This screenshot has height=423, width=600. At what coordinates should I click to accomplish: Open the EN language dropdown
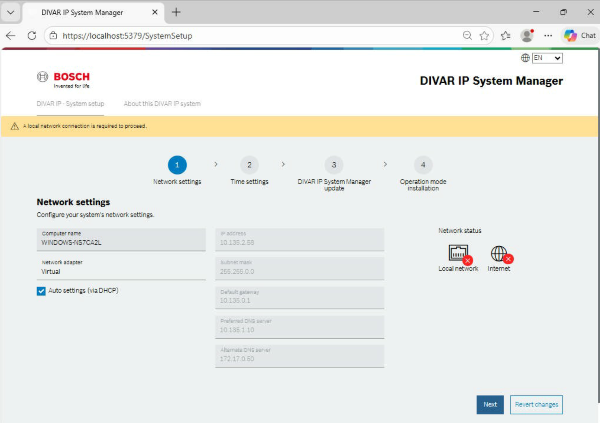coord(547,58)
